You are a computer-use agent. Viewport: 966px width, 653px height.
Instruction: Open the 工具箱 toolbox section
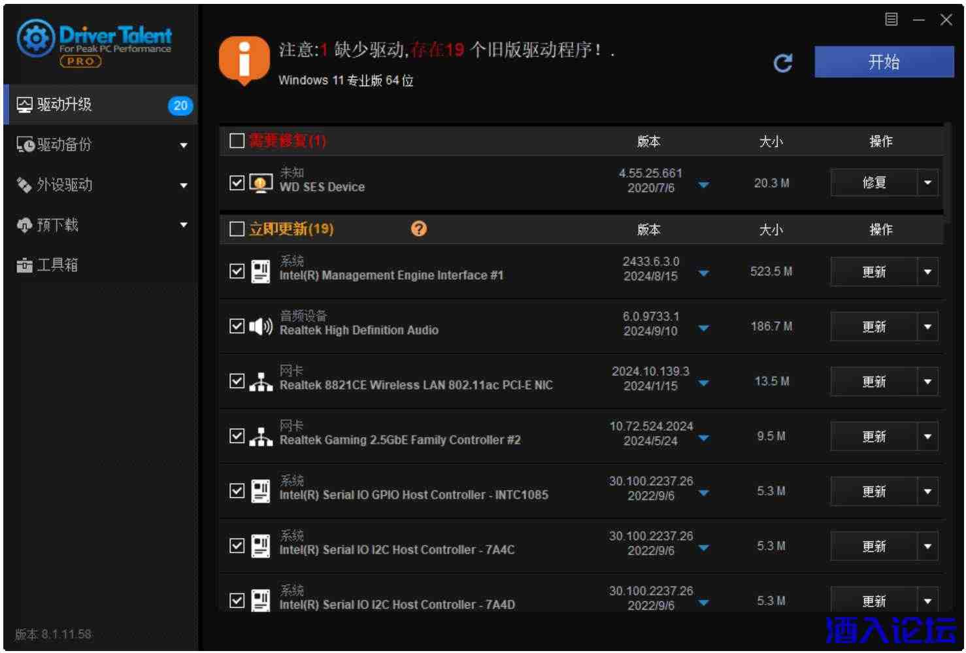coord(58,265)
